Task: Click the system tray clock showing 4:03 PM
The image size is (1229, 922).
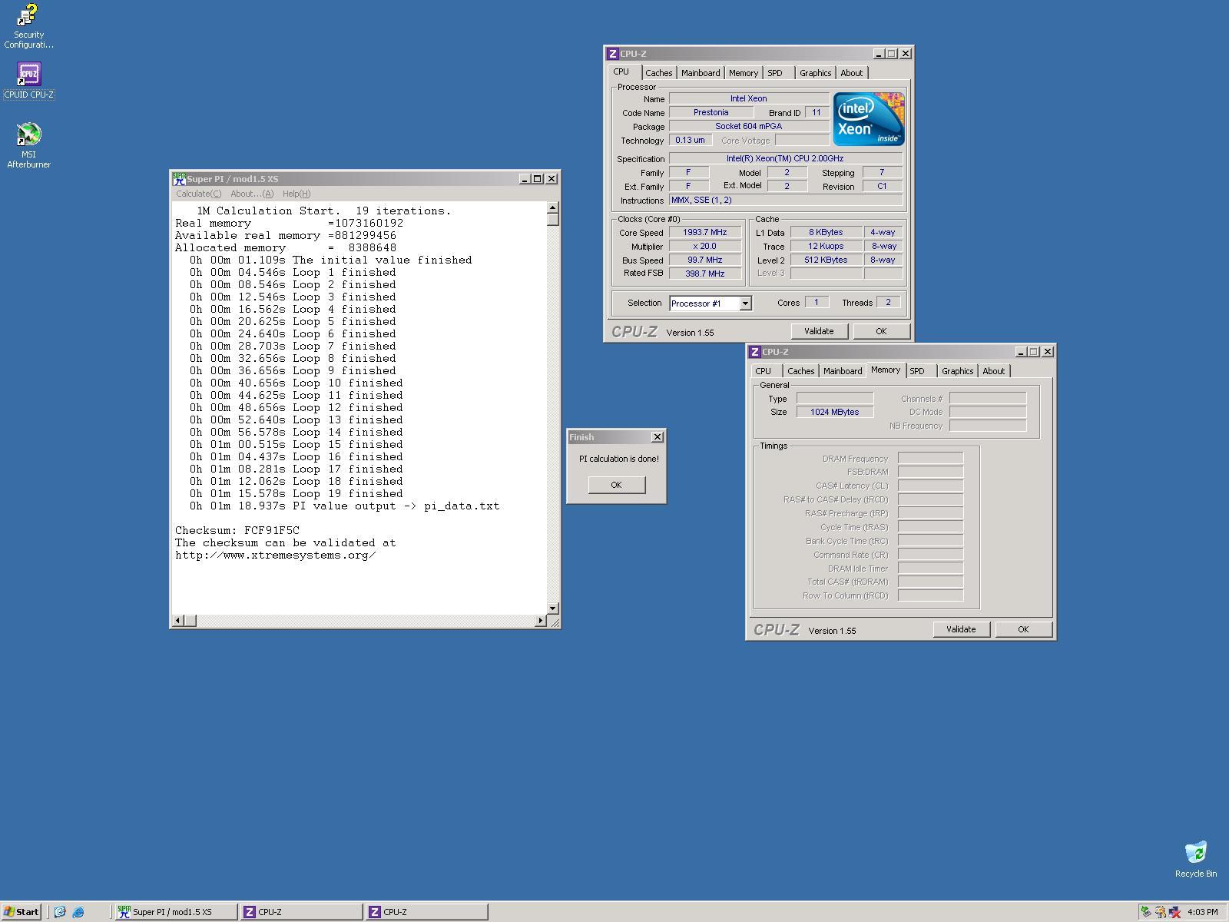Action: [x=1202, y=912]
